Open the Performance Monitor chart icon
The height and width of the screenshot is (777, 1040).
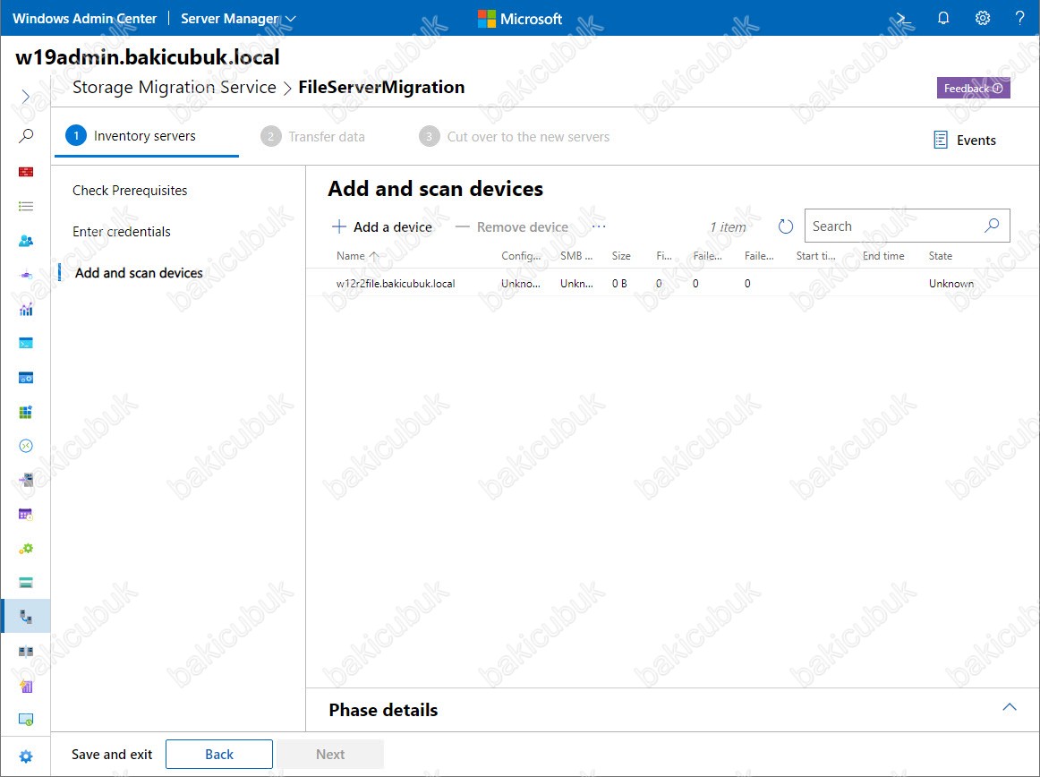(25, 309)
